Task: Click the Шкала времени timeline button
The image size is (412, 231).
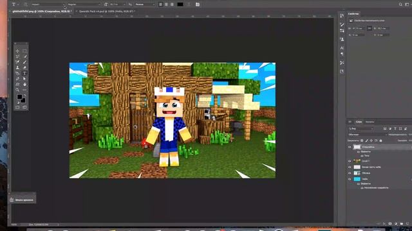Action: pos(22,200)
